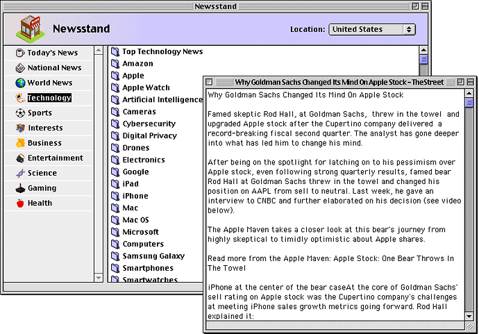Click the Today's News newspaper icon
The image size is (479, 334).
click(x=20, y=53)
